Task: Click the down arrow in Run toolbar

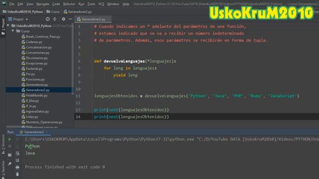Action: point(17,146)
